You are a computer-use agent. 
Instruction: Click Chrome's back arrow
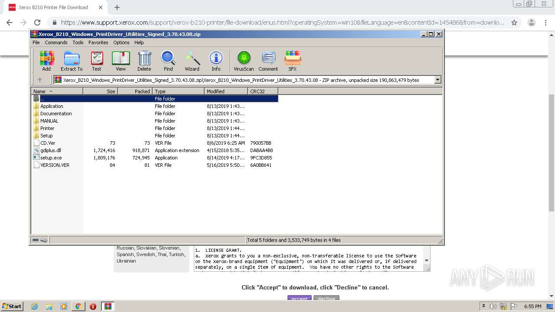[x=10, y=23]
